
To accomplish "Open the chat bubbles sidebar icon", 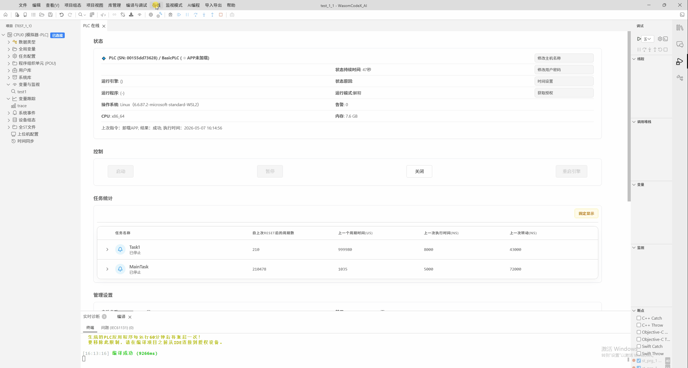I will point(680,45).
